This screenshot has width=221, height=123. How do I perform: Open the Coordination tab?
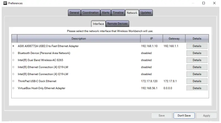tap(90, 13)
